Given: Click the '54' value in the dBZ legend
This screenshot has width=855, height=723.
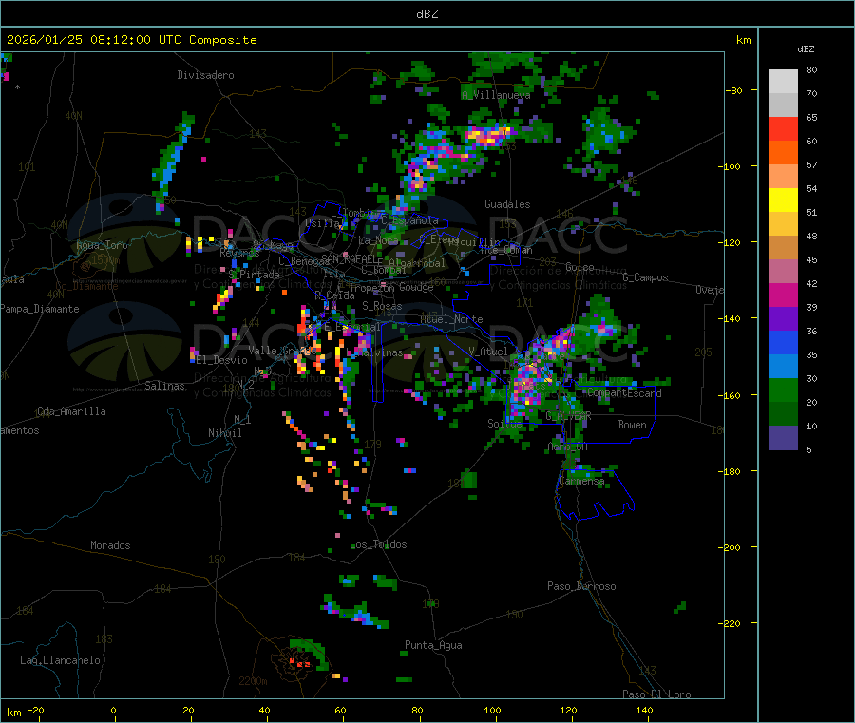Looking at the screenshot, I should pos(811,188).
